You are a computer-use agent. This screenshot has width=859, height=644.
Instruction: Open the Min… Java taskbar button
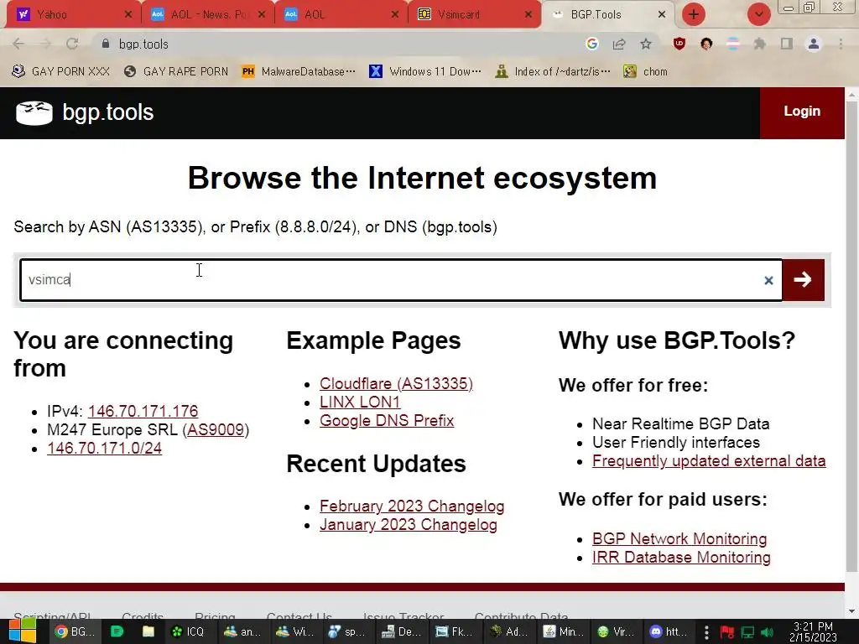click(564, 632)
